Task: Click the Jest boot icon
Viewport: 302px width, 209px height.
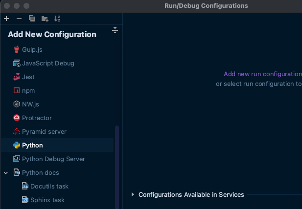Action: coord(17,77)
